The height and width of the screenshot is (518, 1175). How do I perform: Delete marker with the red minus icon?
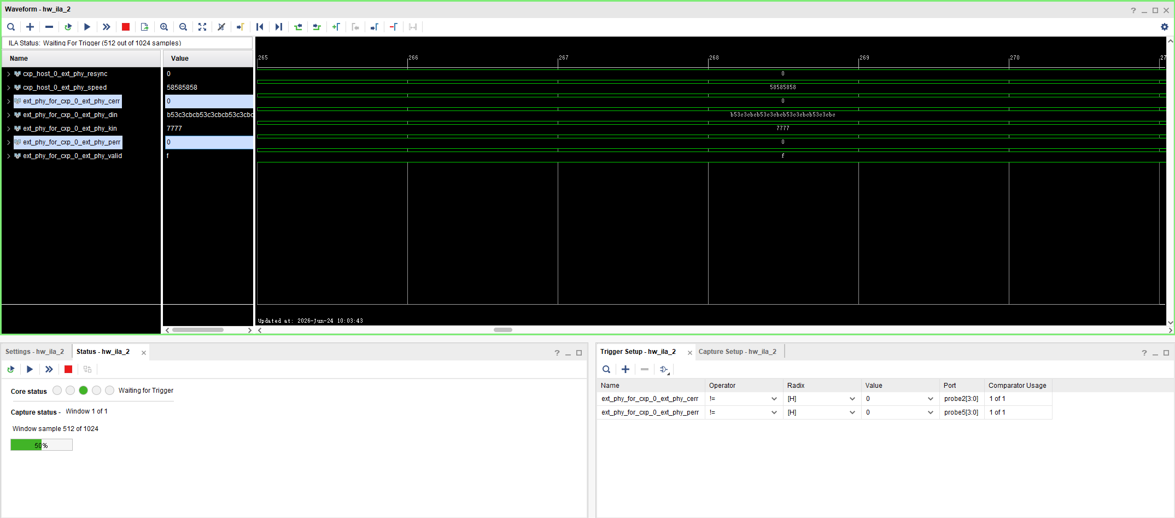[x=394, y=27]
